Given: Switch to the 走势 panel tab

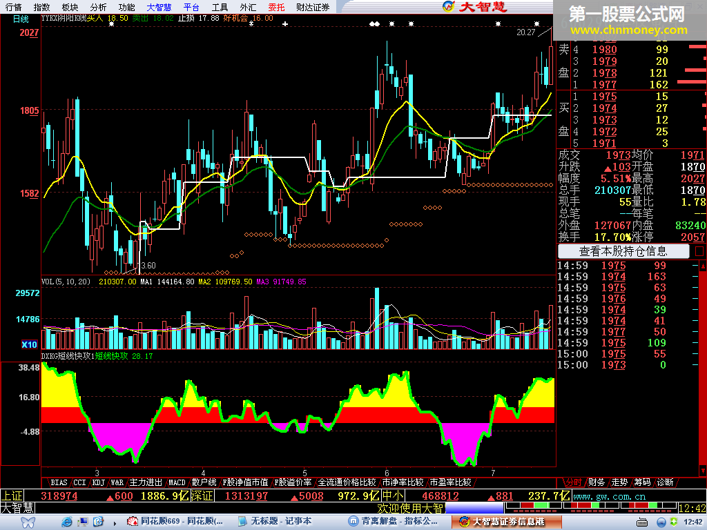Looking at the screenshot, I should (x=619, y=482).
